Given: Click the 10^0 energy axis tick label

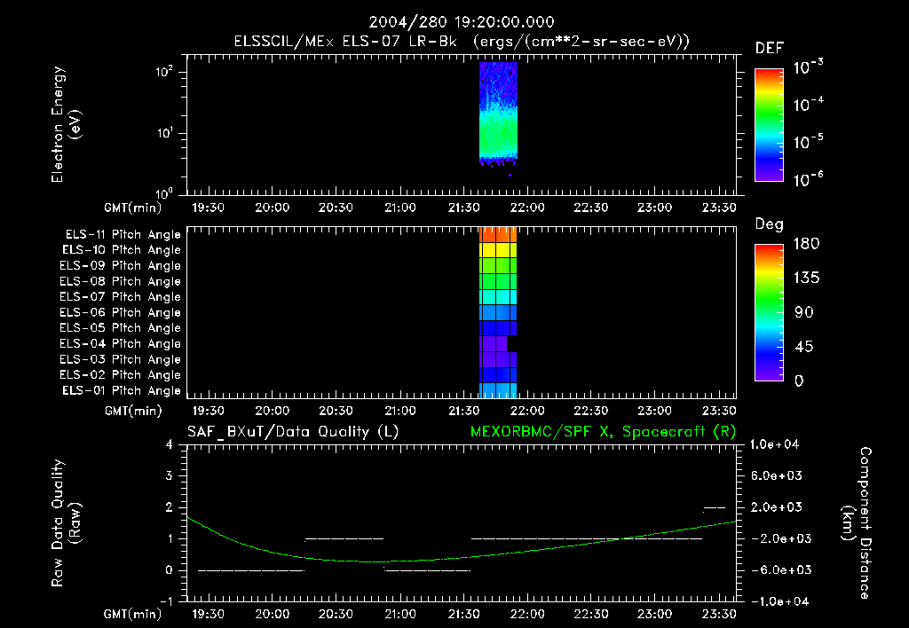Looking at the screenshot, I should coord(164,192).
